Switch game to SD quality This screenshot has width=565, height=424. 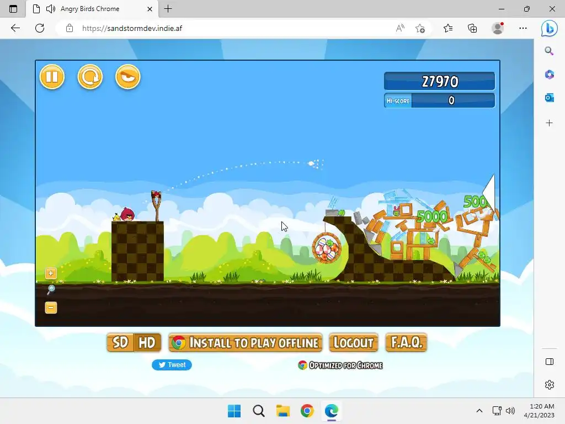click(x=120, y=342)
